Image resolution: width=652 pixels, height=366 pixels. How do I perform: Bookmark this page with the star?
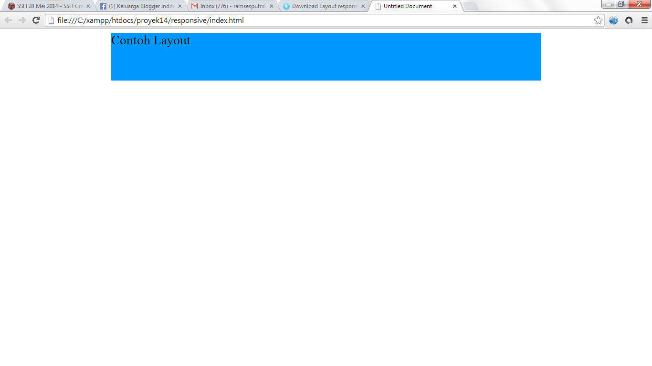598,20
